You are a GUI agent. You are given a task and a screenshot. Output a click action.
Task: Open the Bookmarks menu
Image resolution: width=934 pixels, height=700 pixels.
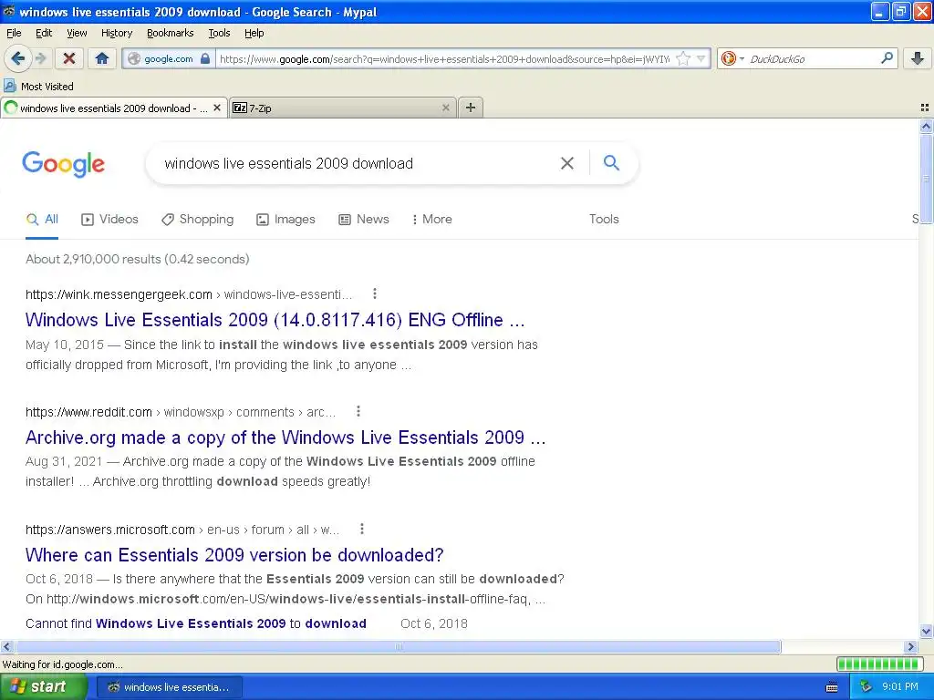point(170,33)
